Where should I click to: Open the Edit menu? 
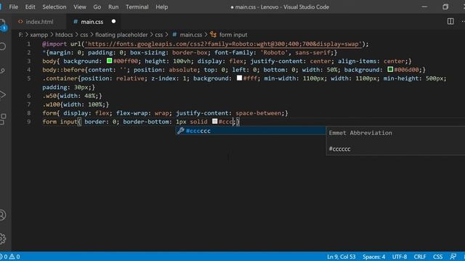[30, 7]
